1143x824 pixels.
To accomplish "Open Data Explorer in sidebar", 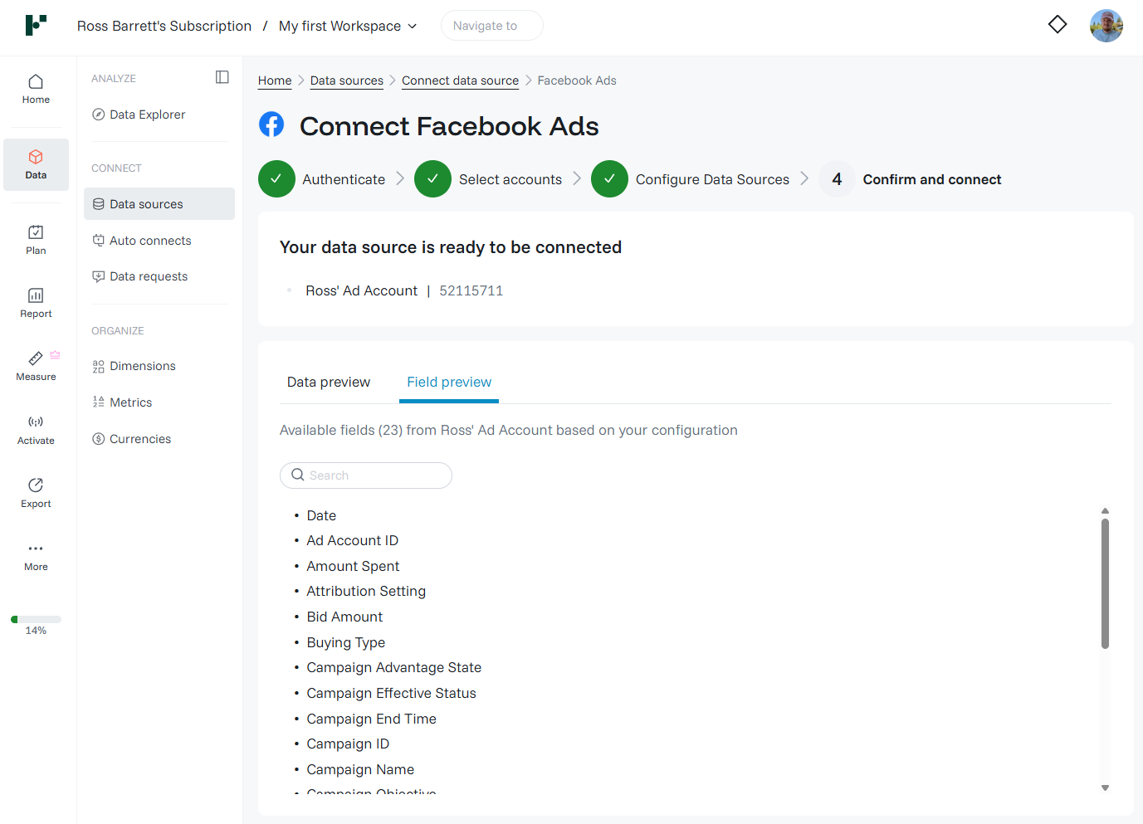I will [139, 115].
